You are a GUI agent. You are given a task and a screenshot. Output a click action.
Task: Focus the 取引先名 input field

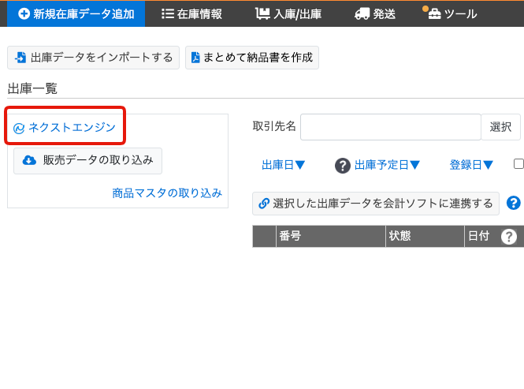[391, 127]
